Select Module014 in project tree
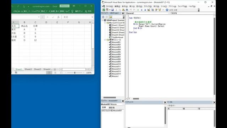The width and height of the screenshot is (227, 128). [x=116, y=74]
